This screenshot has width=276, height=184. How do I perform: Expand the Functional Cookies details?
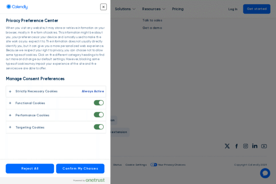pos(10,103)
